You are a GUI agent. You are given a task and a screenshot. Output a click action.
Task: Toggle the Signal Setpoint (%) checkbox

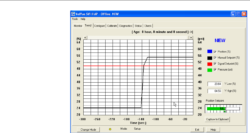[215, 64]
